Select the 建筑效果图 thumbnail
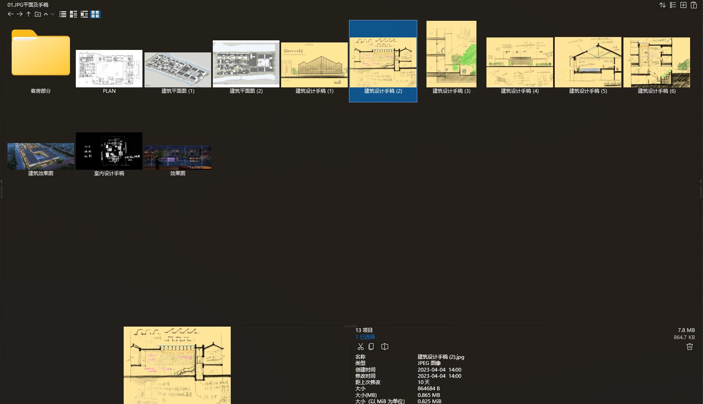The width and height of the screenshot is (703, 404). pos(41,156)
